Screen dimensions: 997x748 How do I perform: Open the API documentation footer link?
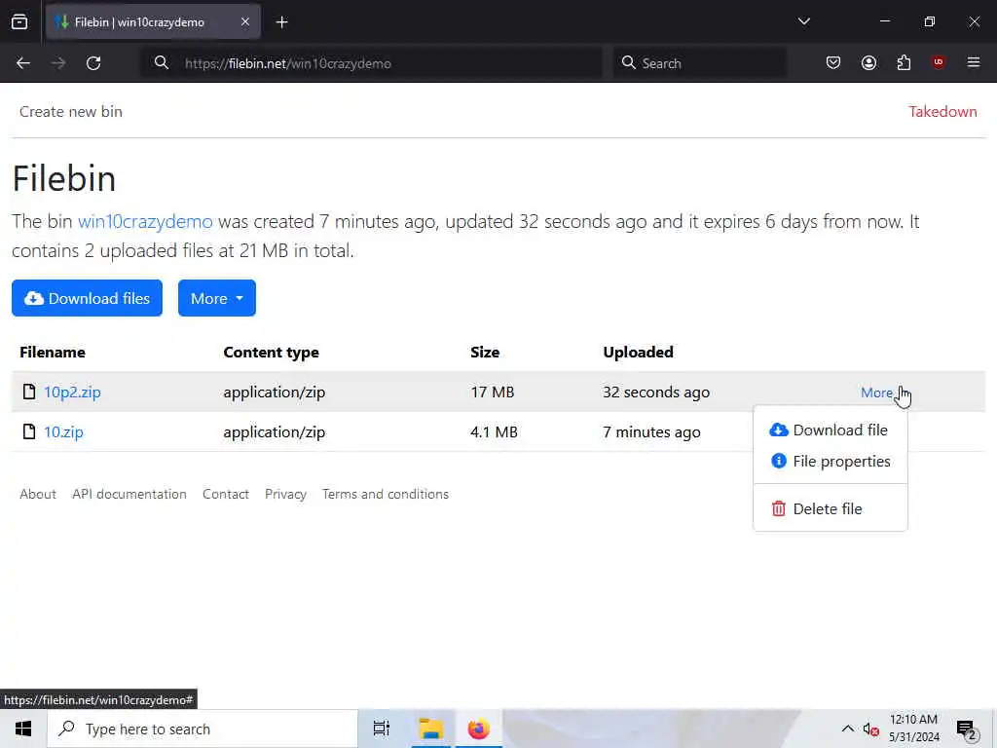tap(129, 494)
